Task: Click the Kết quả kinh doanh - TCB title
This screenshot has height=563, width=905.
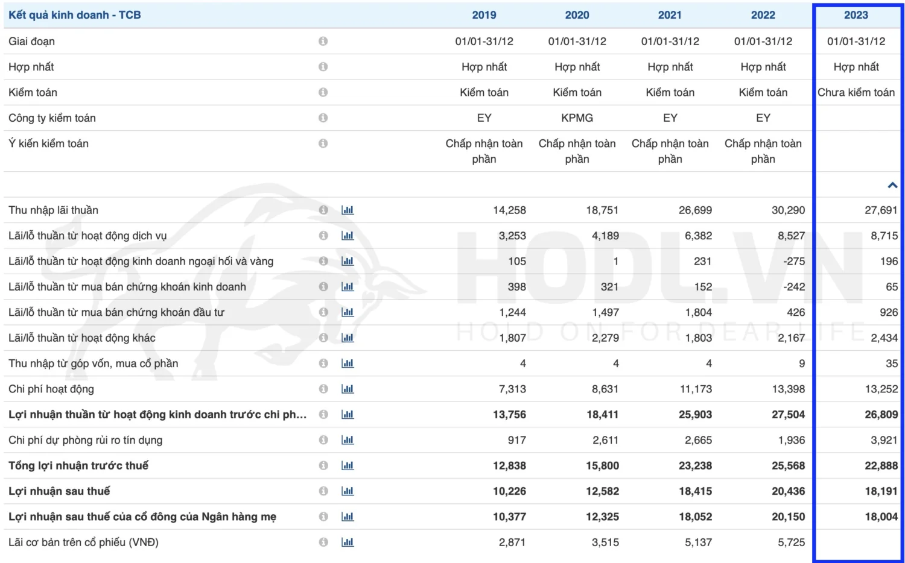Action: [x=75, y=15]
